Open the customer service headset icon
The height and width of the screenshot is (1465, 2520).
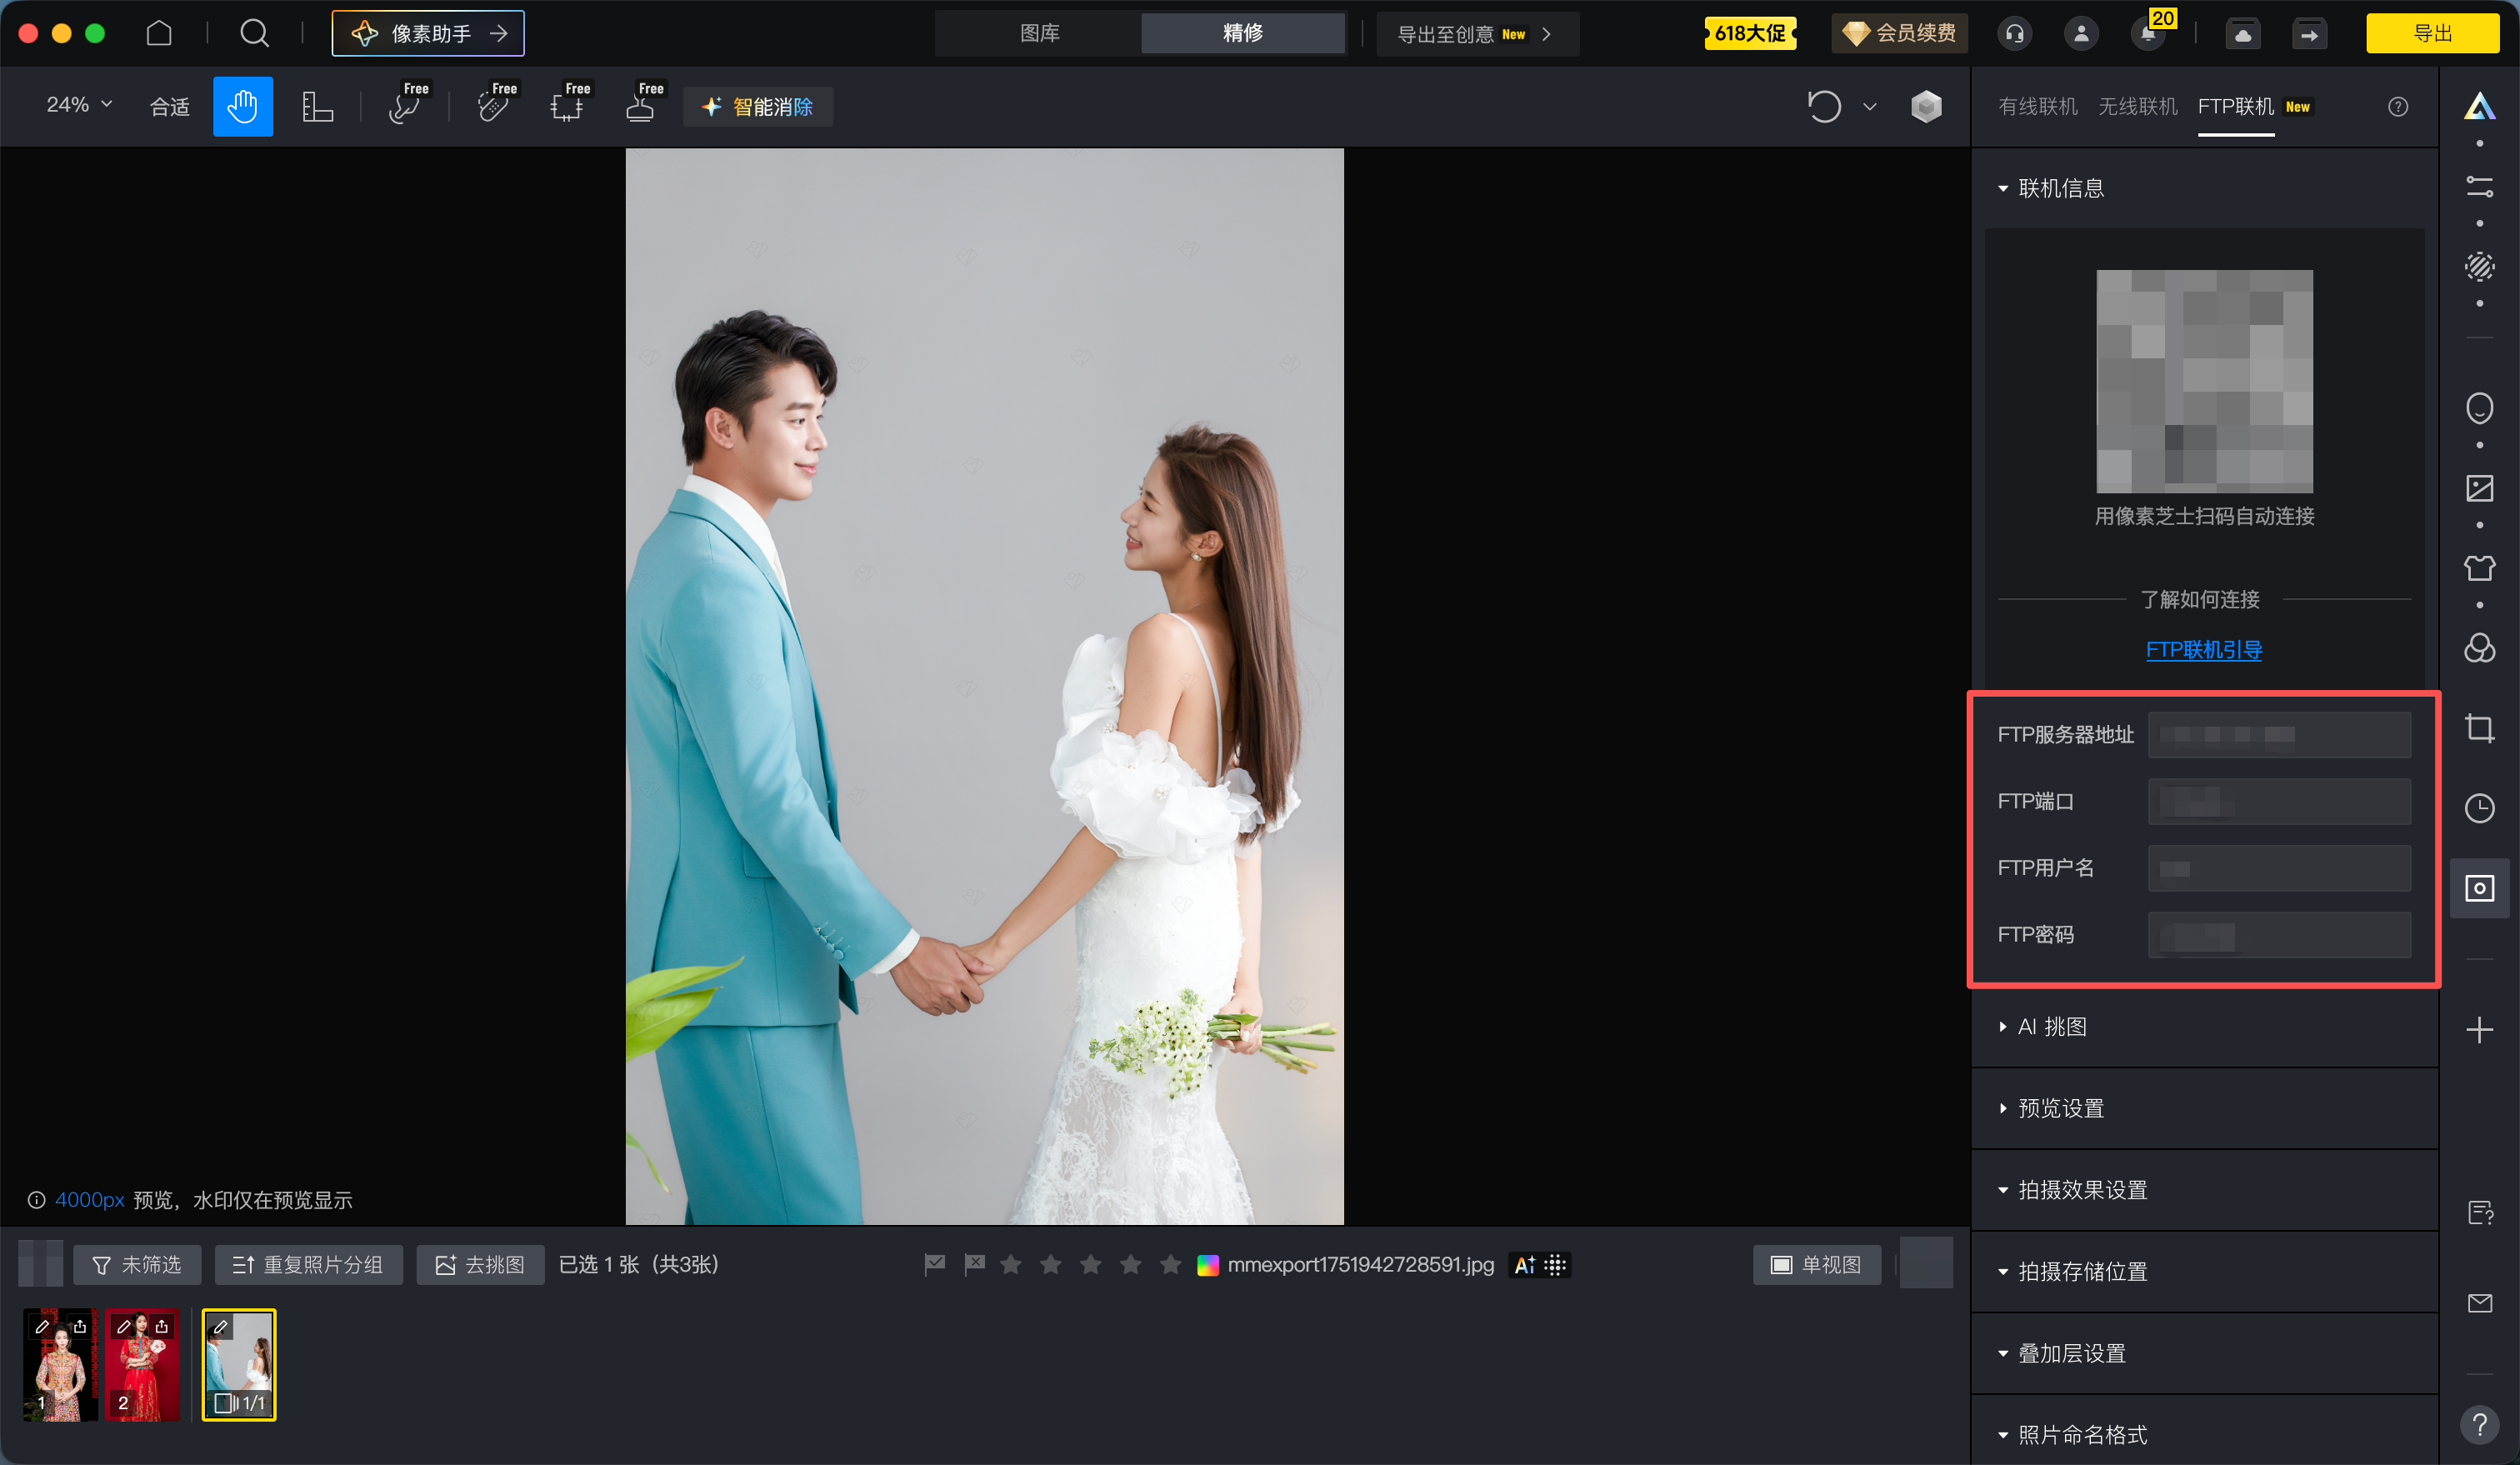point(2014,33)
